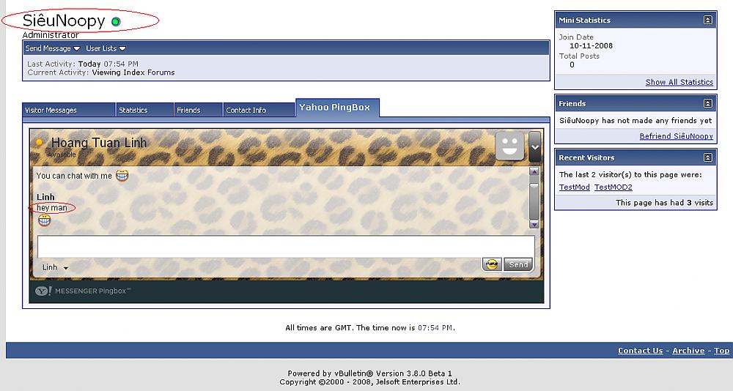Click the green online status icon beside SiêuNoopy
This screenshot has height=391, width=733.
pyautogui.click(x=115, y=22)
